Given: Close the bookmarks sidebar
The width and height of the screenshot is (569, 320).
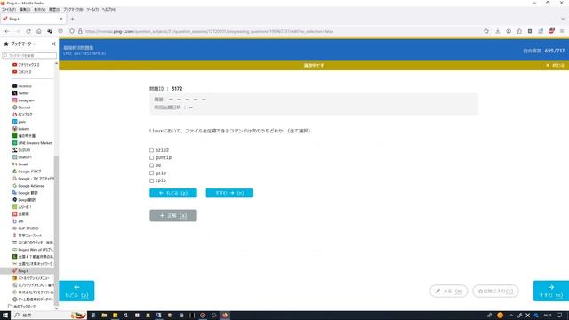Looking at the screenshot, I should point(53,44).
